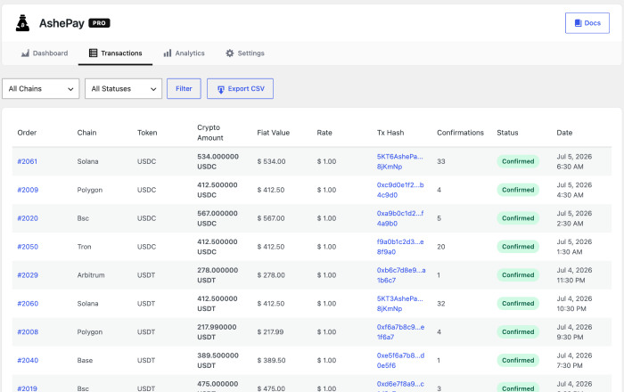Click the $ 217.99 fiat value
The image size is (624, 392).
[x=270, y=332]
